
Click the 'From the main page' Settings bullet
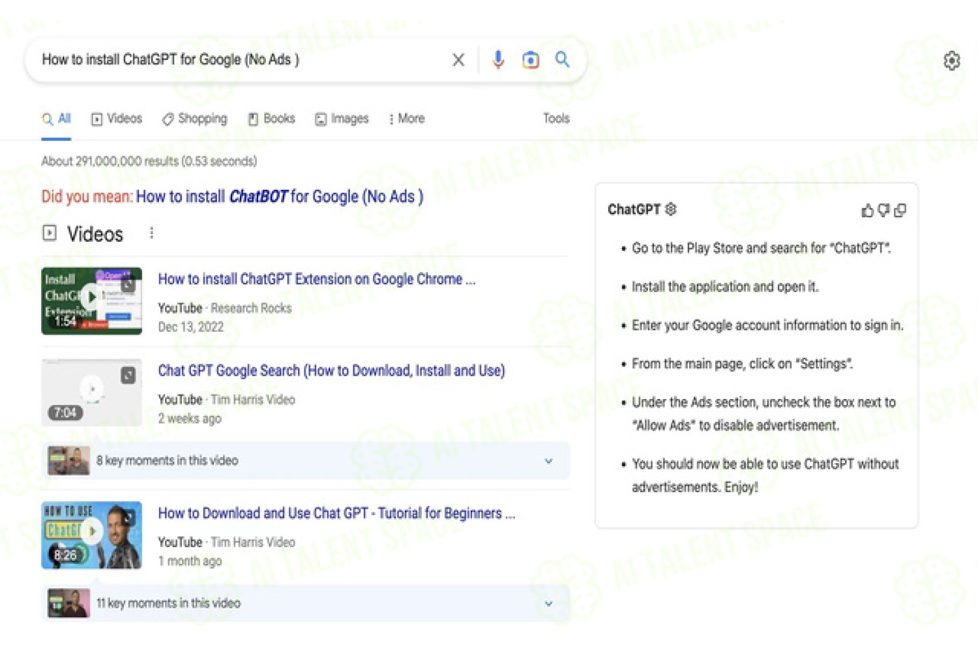click(742, 364)
